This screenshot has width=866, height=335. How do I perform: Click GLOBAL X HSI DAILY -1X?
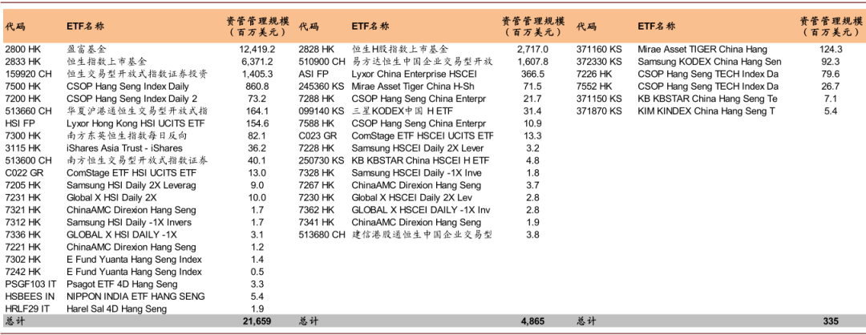[122, 235]
